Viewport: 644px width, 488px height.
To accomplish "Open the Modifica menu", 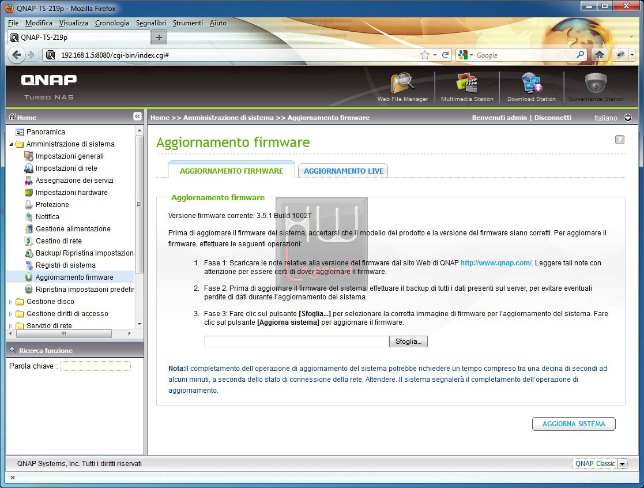I will [39, 23].
